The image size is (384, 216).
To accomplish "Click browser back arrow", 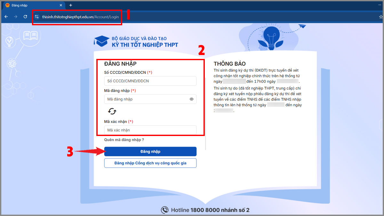I will click(6, 17).
